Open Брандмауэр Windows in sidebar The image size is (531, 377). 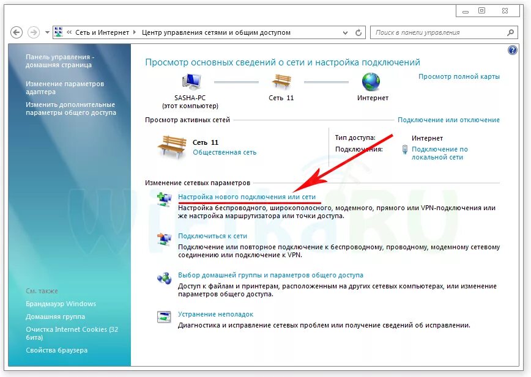61,304
